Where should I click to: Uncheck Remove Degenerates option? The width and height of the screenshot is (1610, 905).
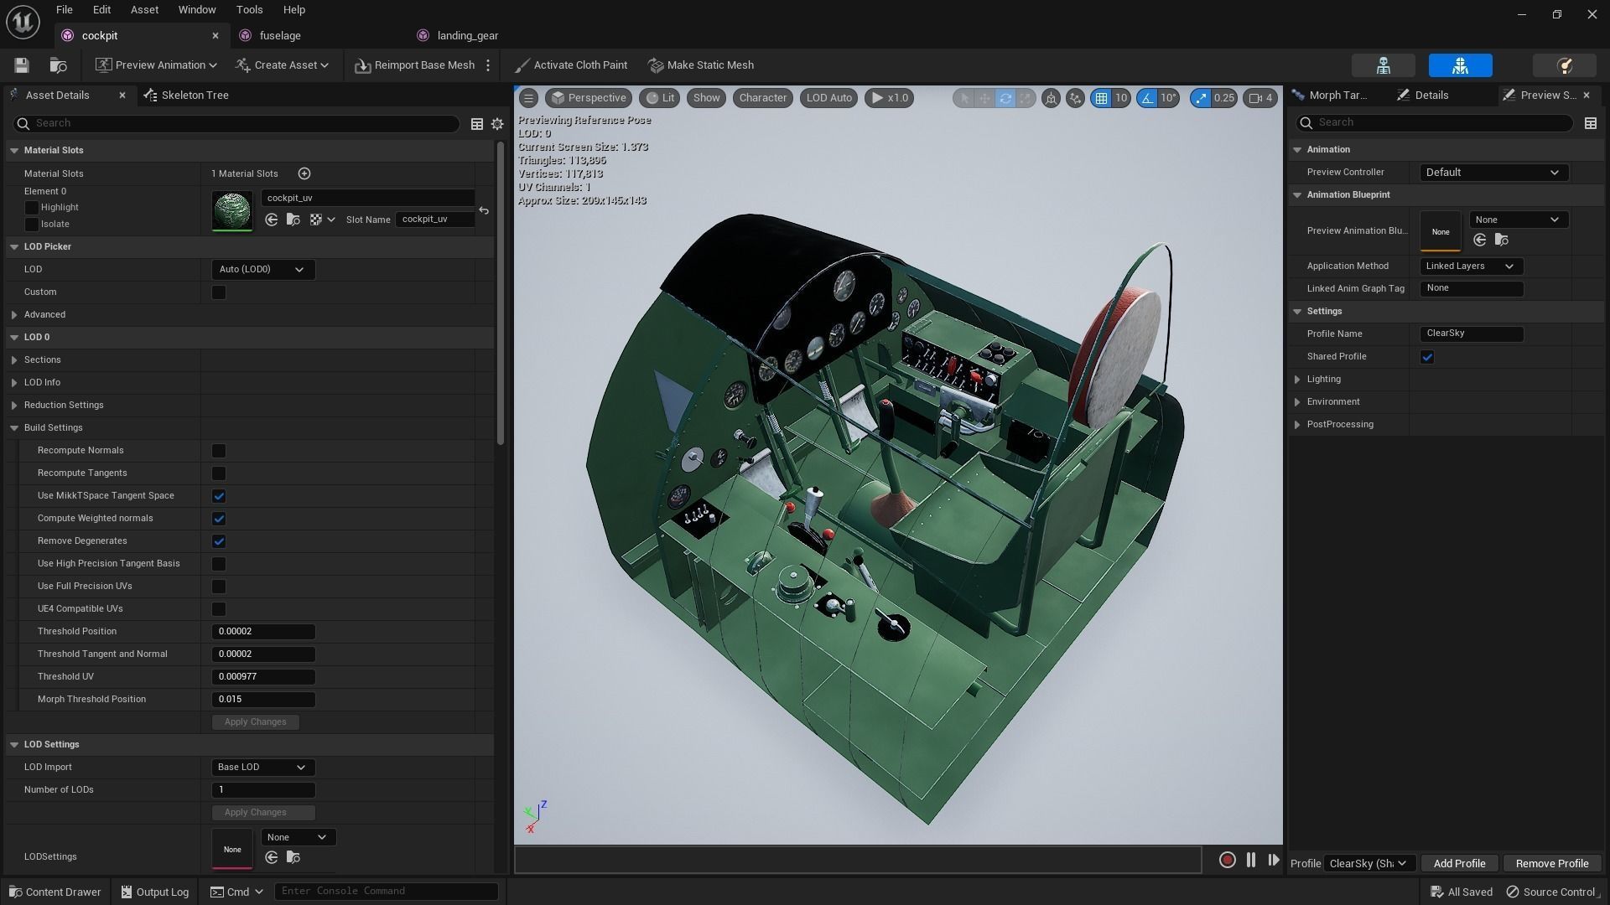click(219, 541)
